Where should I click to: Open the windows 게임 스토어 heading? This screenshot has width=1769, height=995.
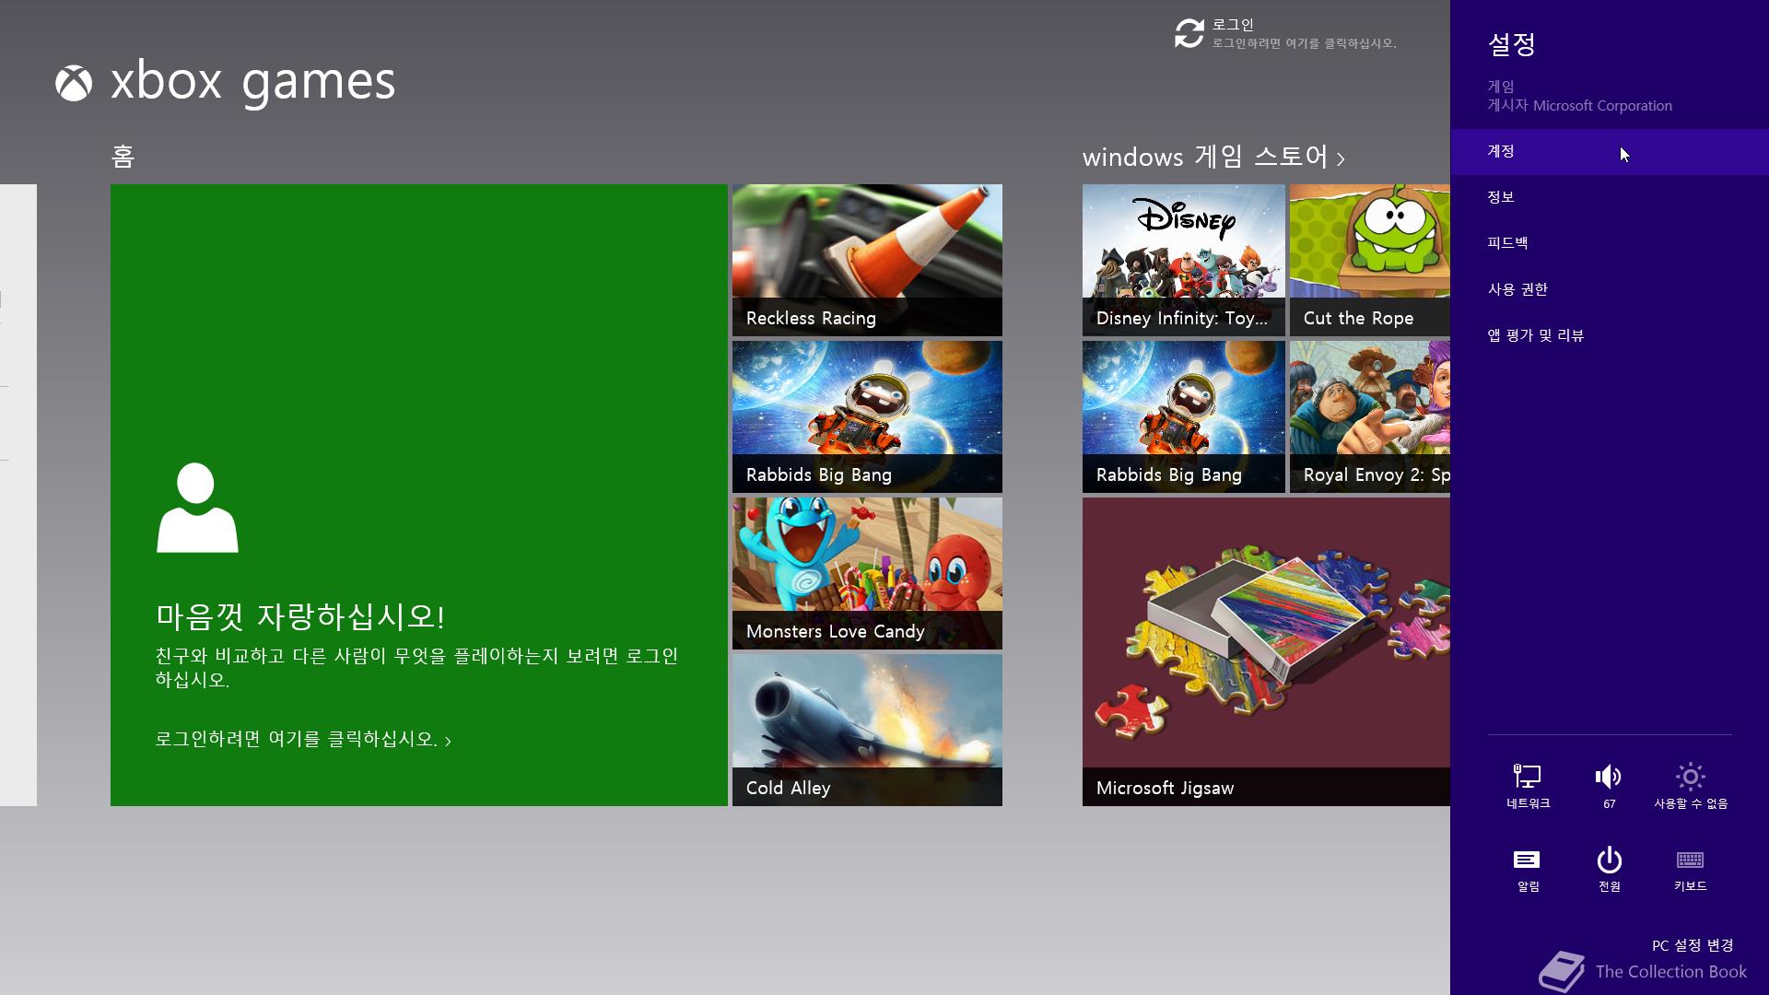pyautogui.click(x=1205, y=157)
